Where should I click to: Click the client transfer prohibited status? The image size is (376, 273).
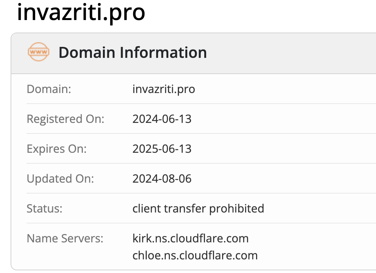[198, 208]
